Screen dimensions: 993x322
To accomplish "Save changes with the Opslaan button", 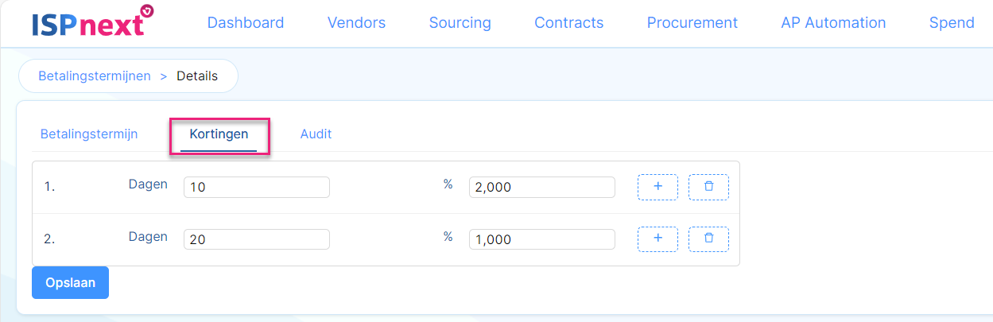I will point(70,283).
